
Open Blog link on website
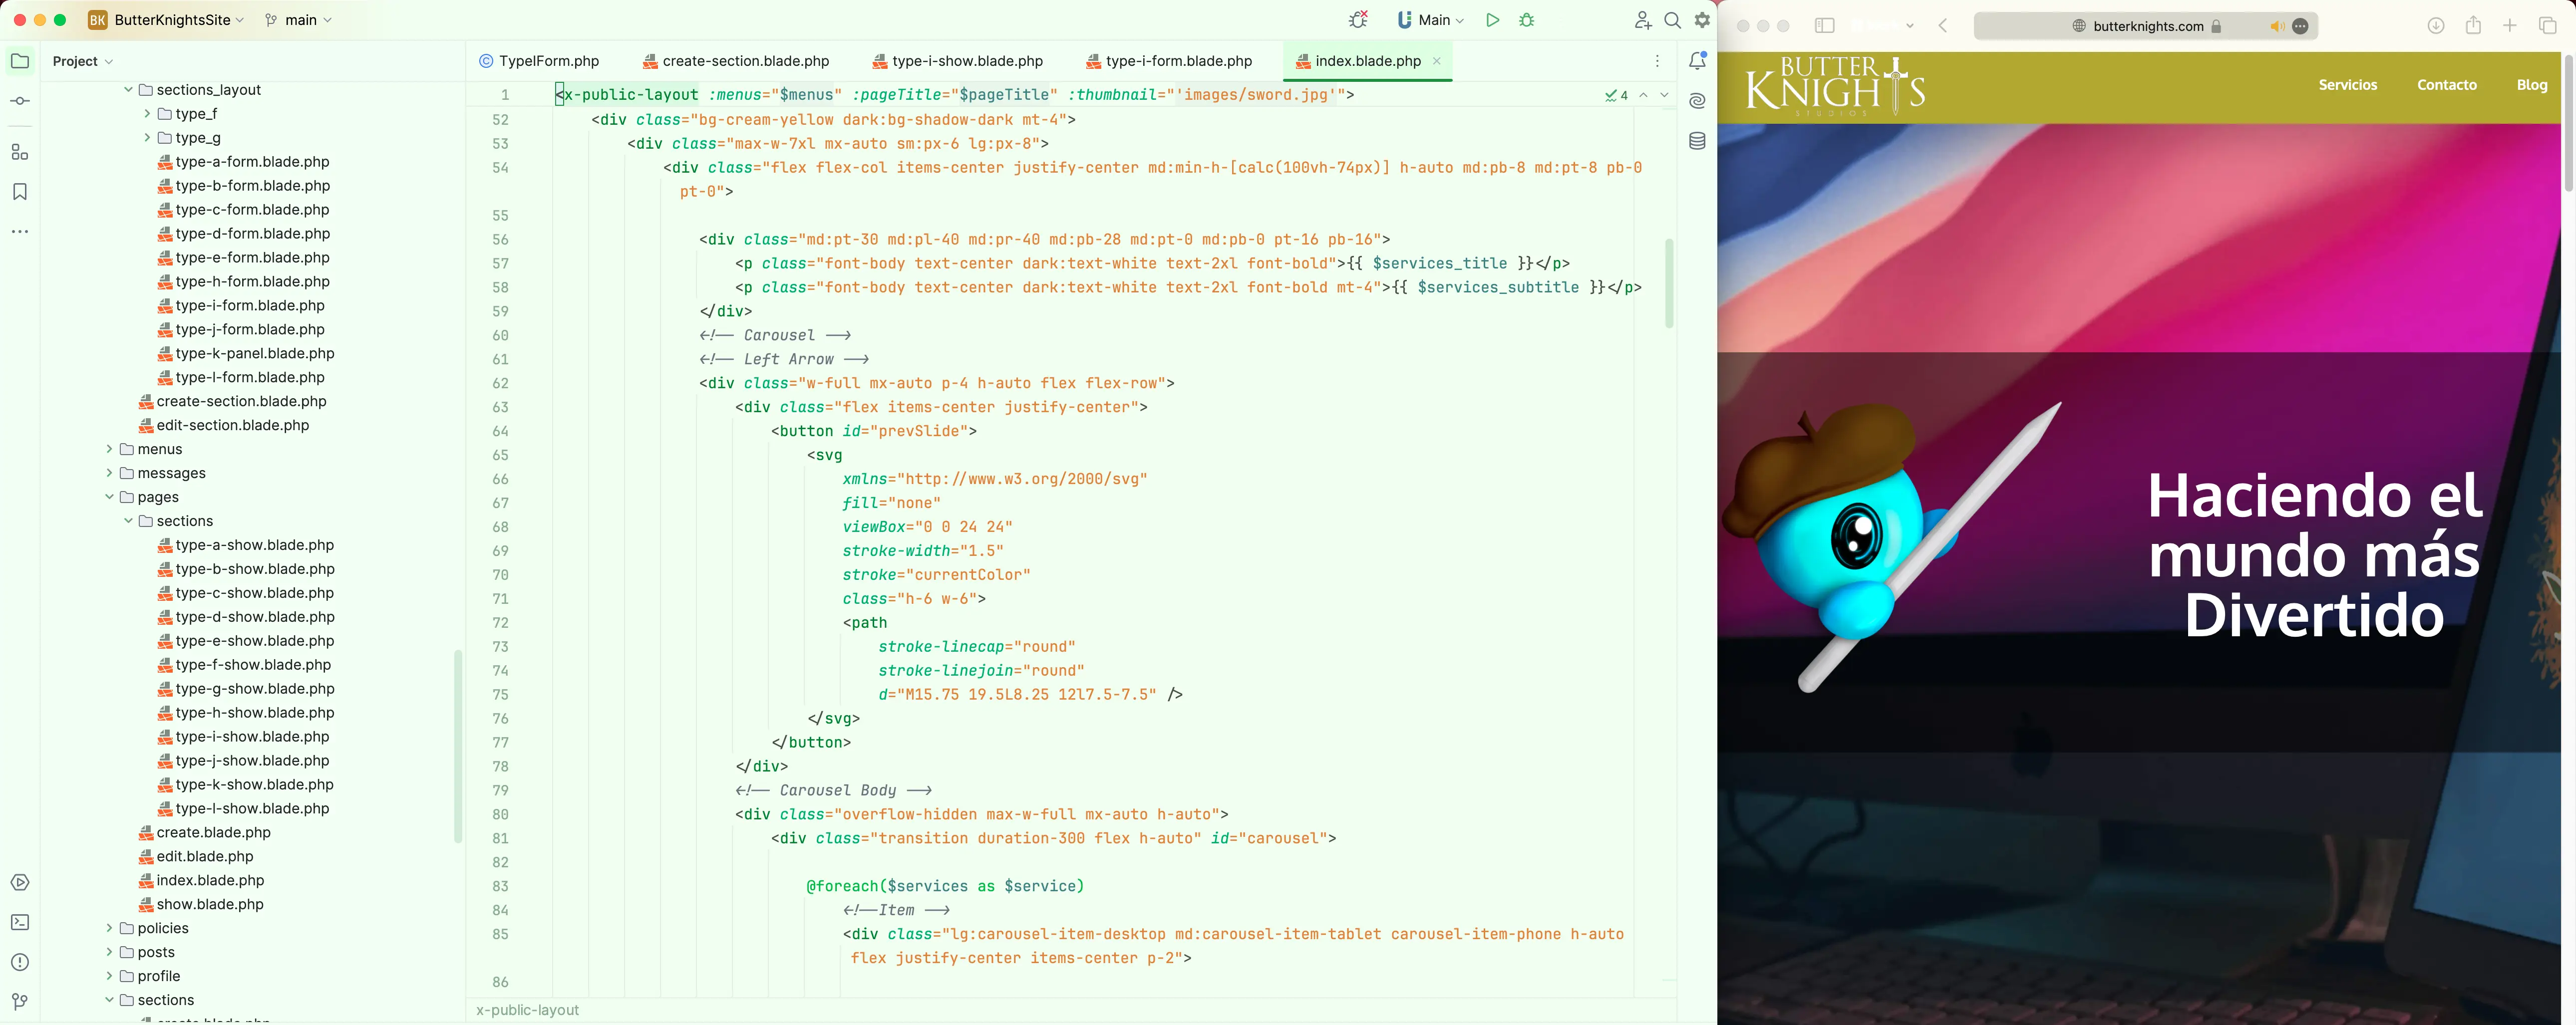(2531, 85)
